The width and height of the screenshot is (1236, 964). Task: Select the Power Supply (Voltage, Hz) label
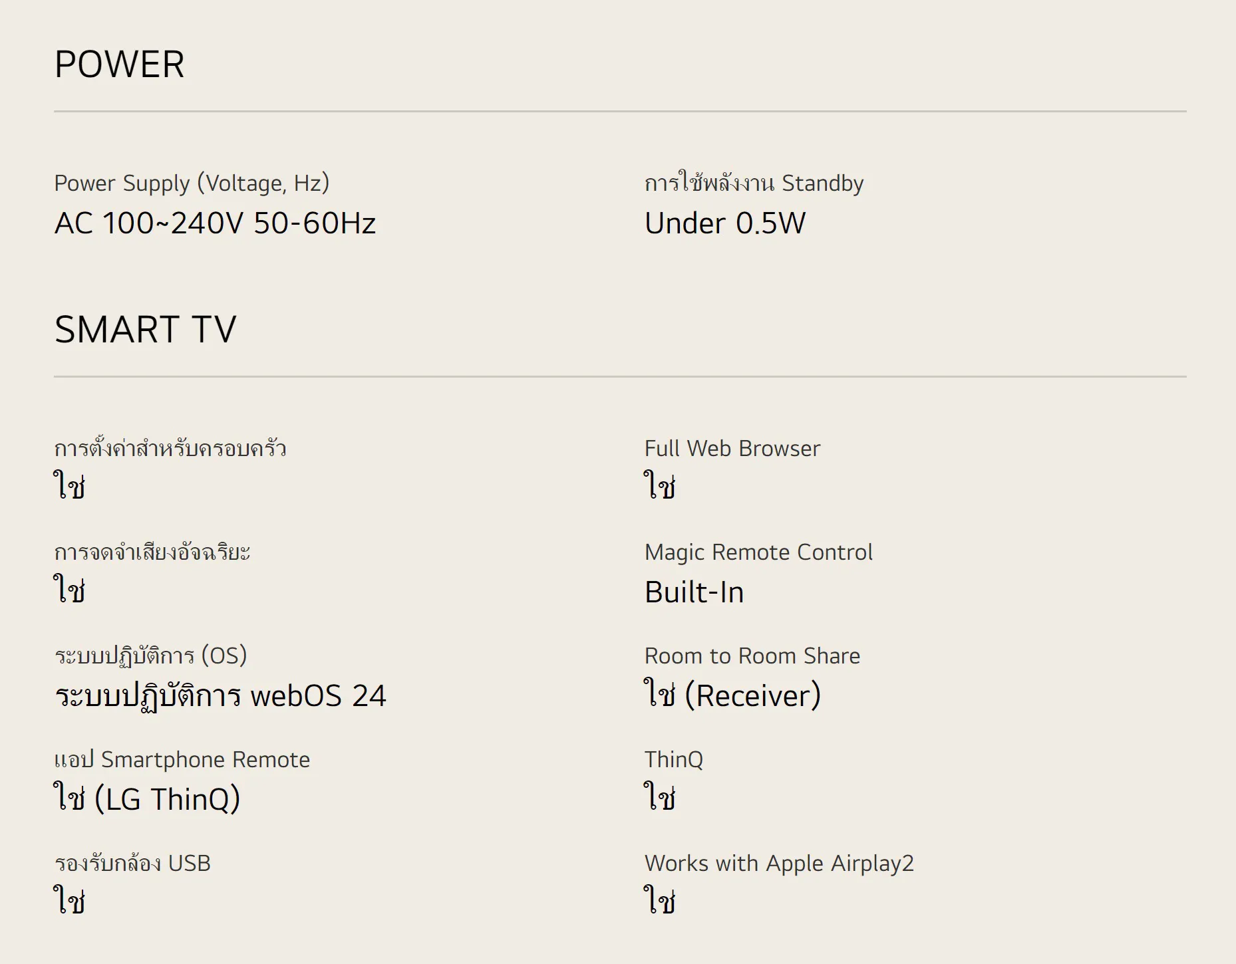192,183
